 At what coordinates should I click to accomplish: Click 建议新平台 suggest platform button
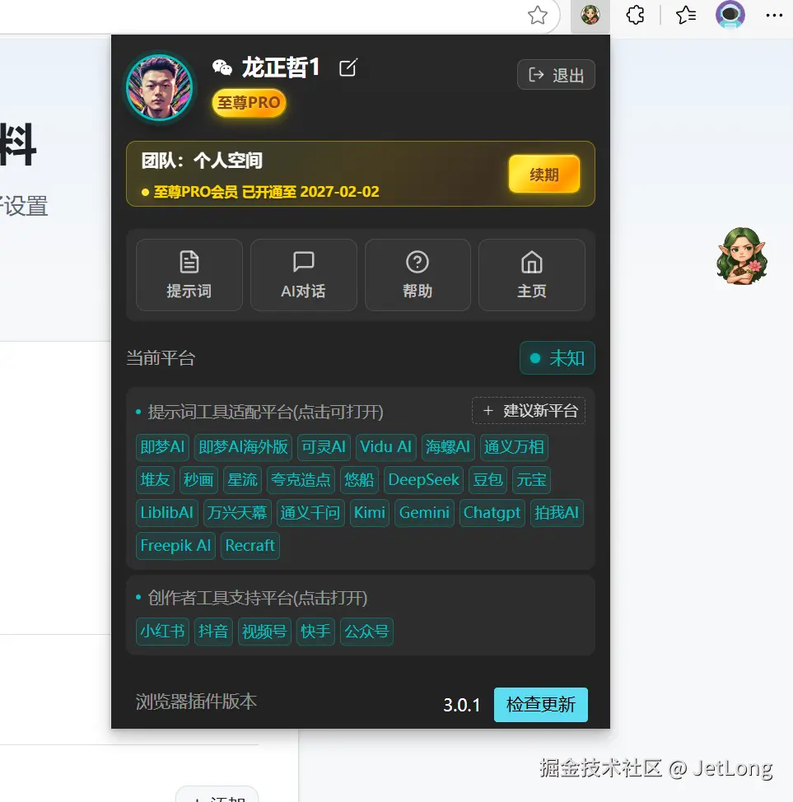529,411
